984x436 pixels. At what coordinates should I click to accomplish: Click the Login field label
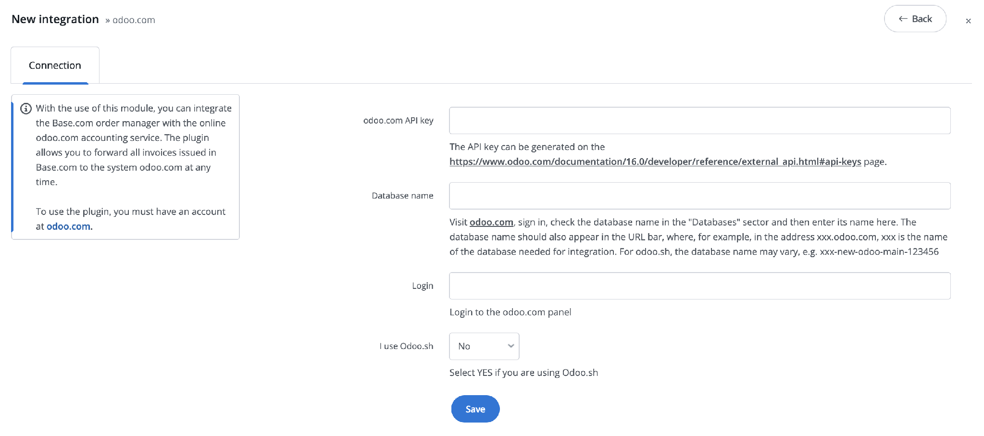click(x=423, y=286)
